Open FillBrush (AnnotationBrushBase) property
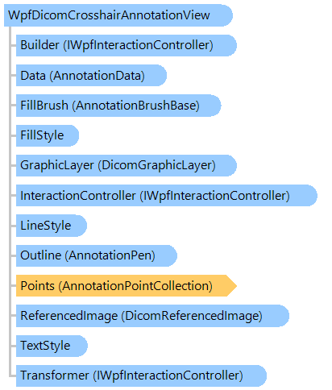This screenshot has width=332, height=390. point(118,106)
